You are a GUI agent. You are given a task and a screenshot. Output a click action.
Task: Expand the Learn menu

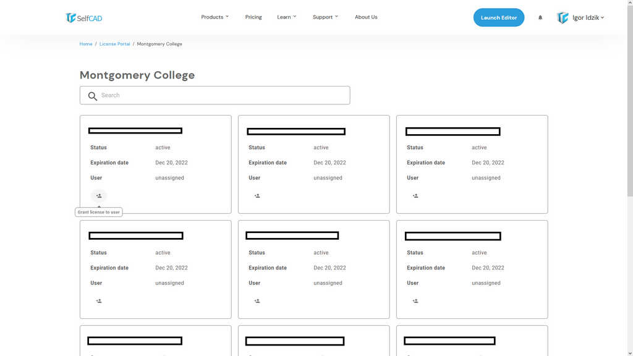pyautogui.click(x=287, y=17)
